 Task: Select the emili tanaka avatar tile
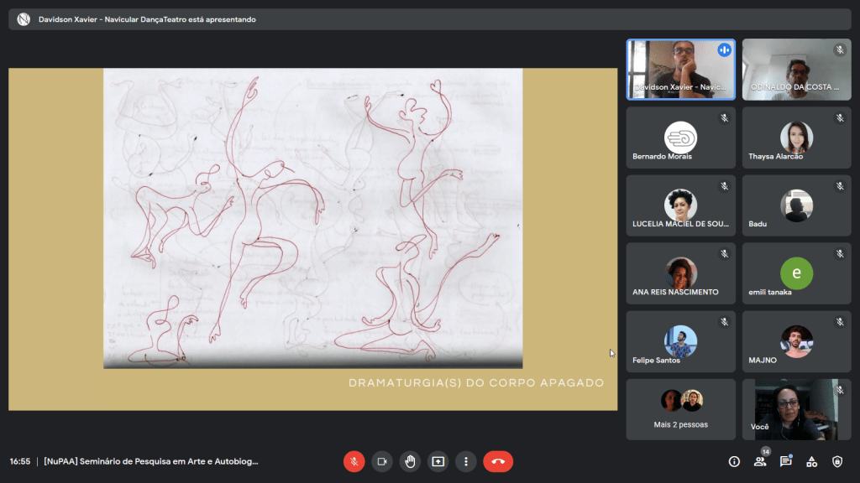796,274
